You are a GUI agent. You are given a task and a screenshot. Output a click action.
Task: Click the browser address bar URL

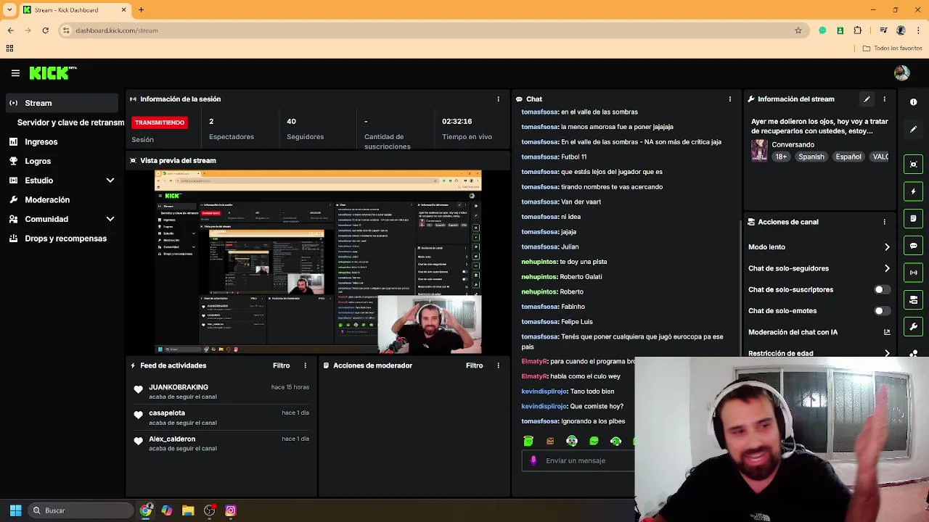(x=117, y=30)
